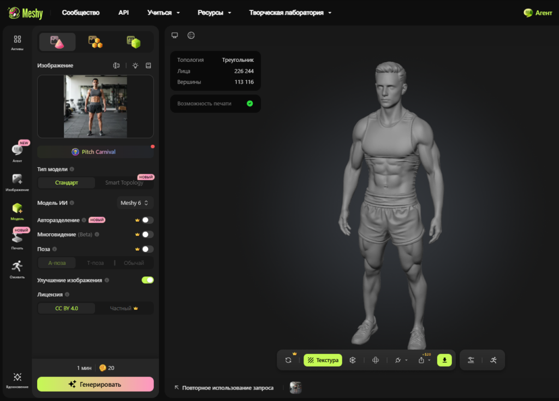Select the Стандарт model type
The width and height of the screenshot is (559, 401).
tap(66, 182)
